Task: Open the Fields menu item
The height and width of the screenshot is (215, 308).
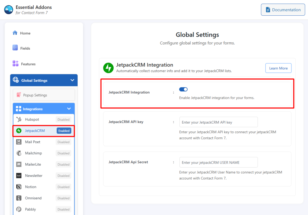Action: click(x=25, y=48)
